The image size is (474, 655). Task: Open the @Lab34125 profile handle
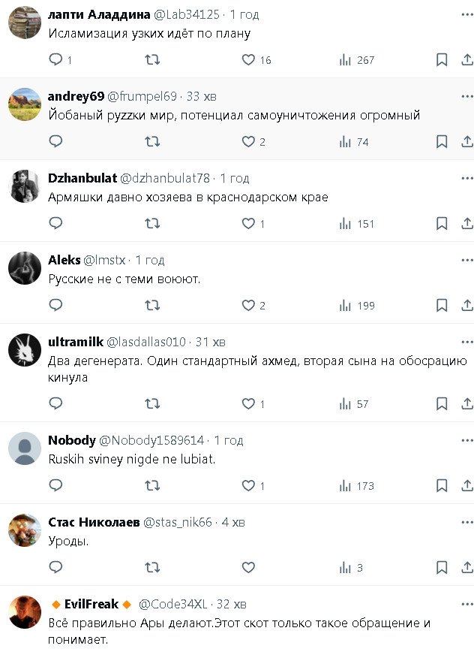187,14
